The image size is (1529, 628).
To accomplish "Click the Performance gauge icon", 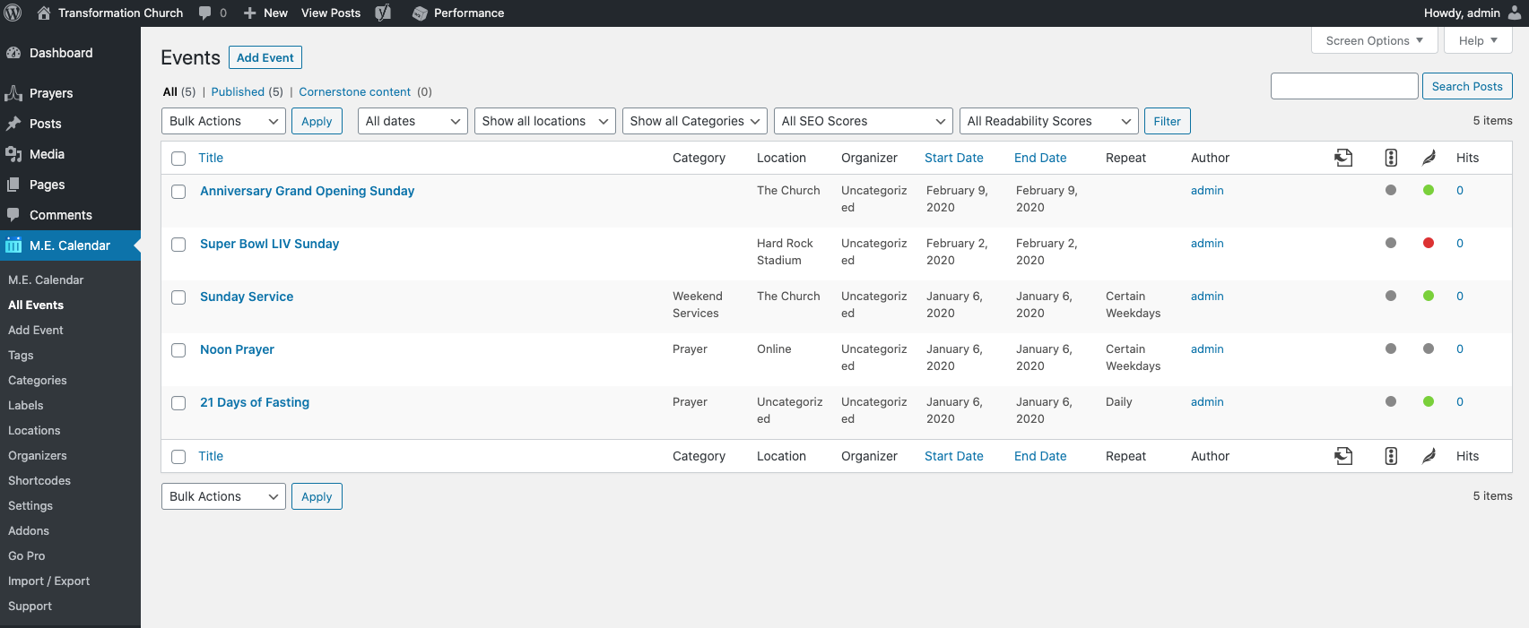I will (420, 13).
